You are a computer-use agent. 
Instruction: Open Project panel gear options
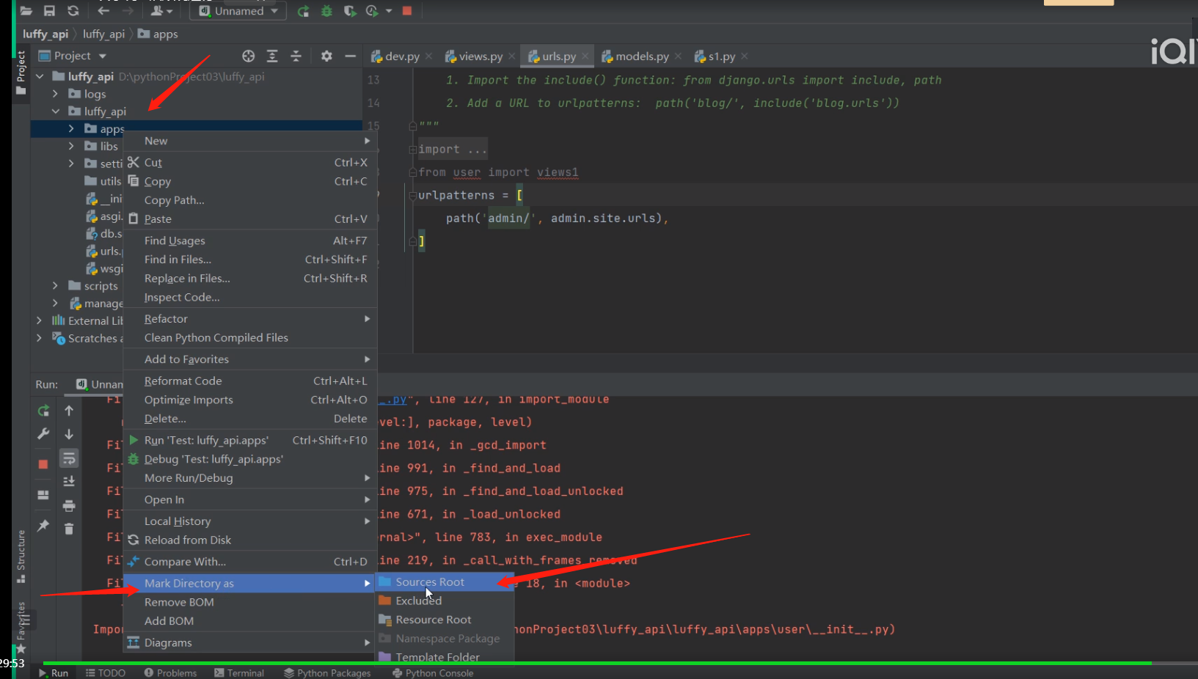coord(326,56)
